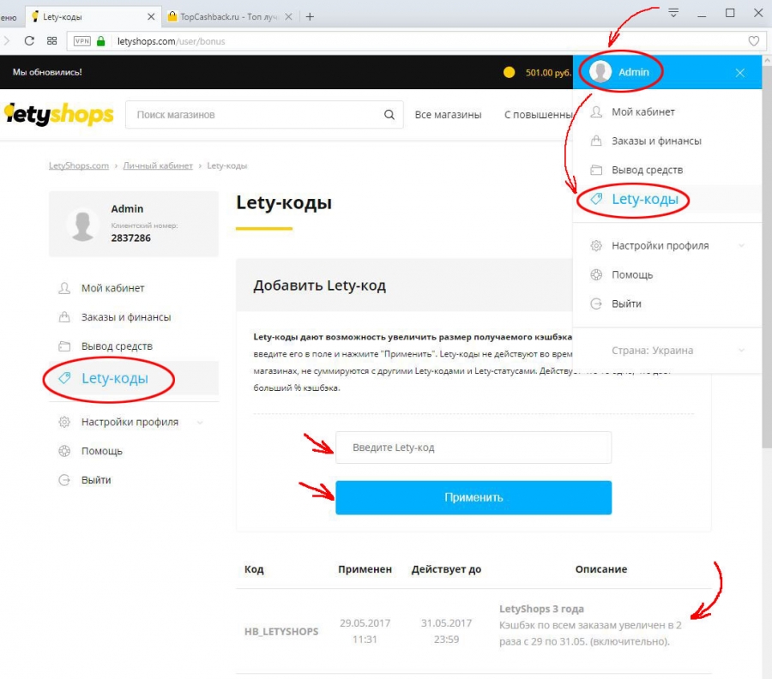This screenshot has width=772, height=679.
Task: Focus the Поиск магазинов search field
Action: pos(264,115)
